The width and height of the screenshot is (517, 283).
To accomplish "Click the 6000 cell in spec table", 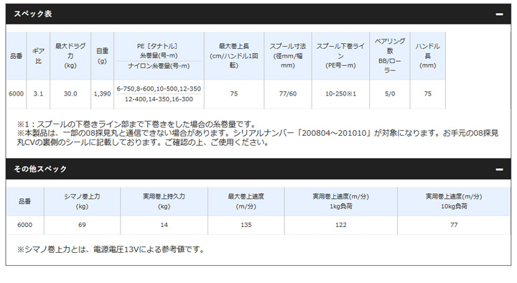I will [16, 94].
